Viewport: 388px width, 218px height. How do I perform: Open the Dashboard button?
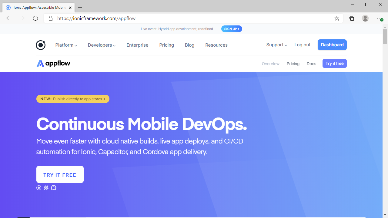[x=332, y=45]
